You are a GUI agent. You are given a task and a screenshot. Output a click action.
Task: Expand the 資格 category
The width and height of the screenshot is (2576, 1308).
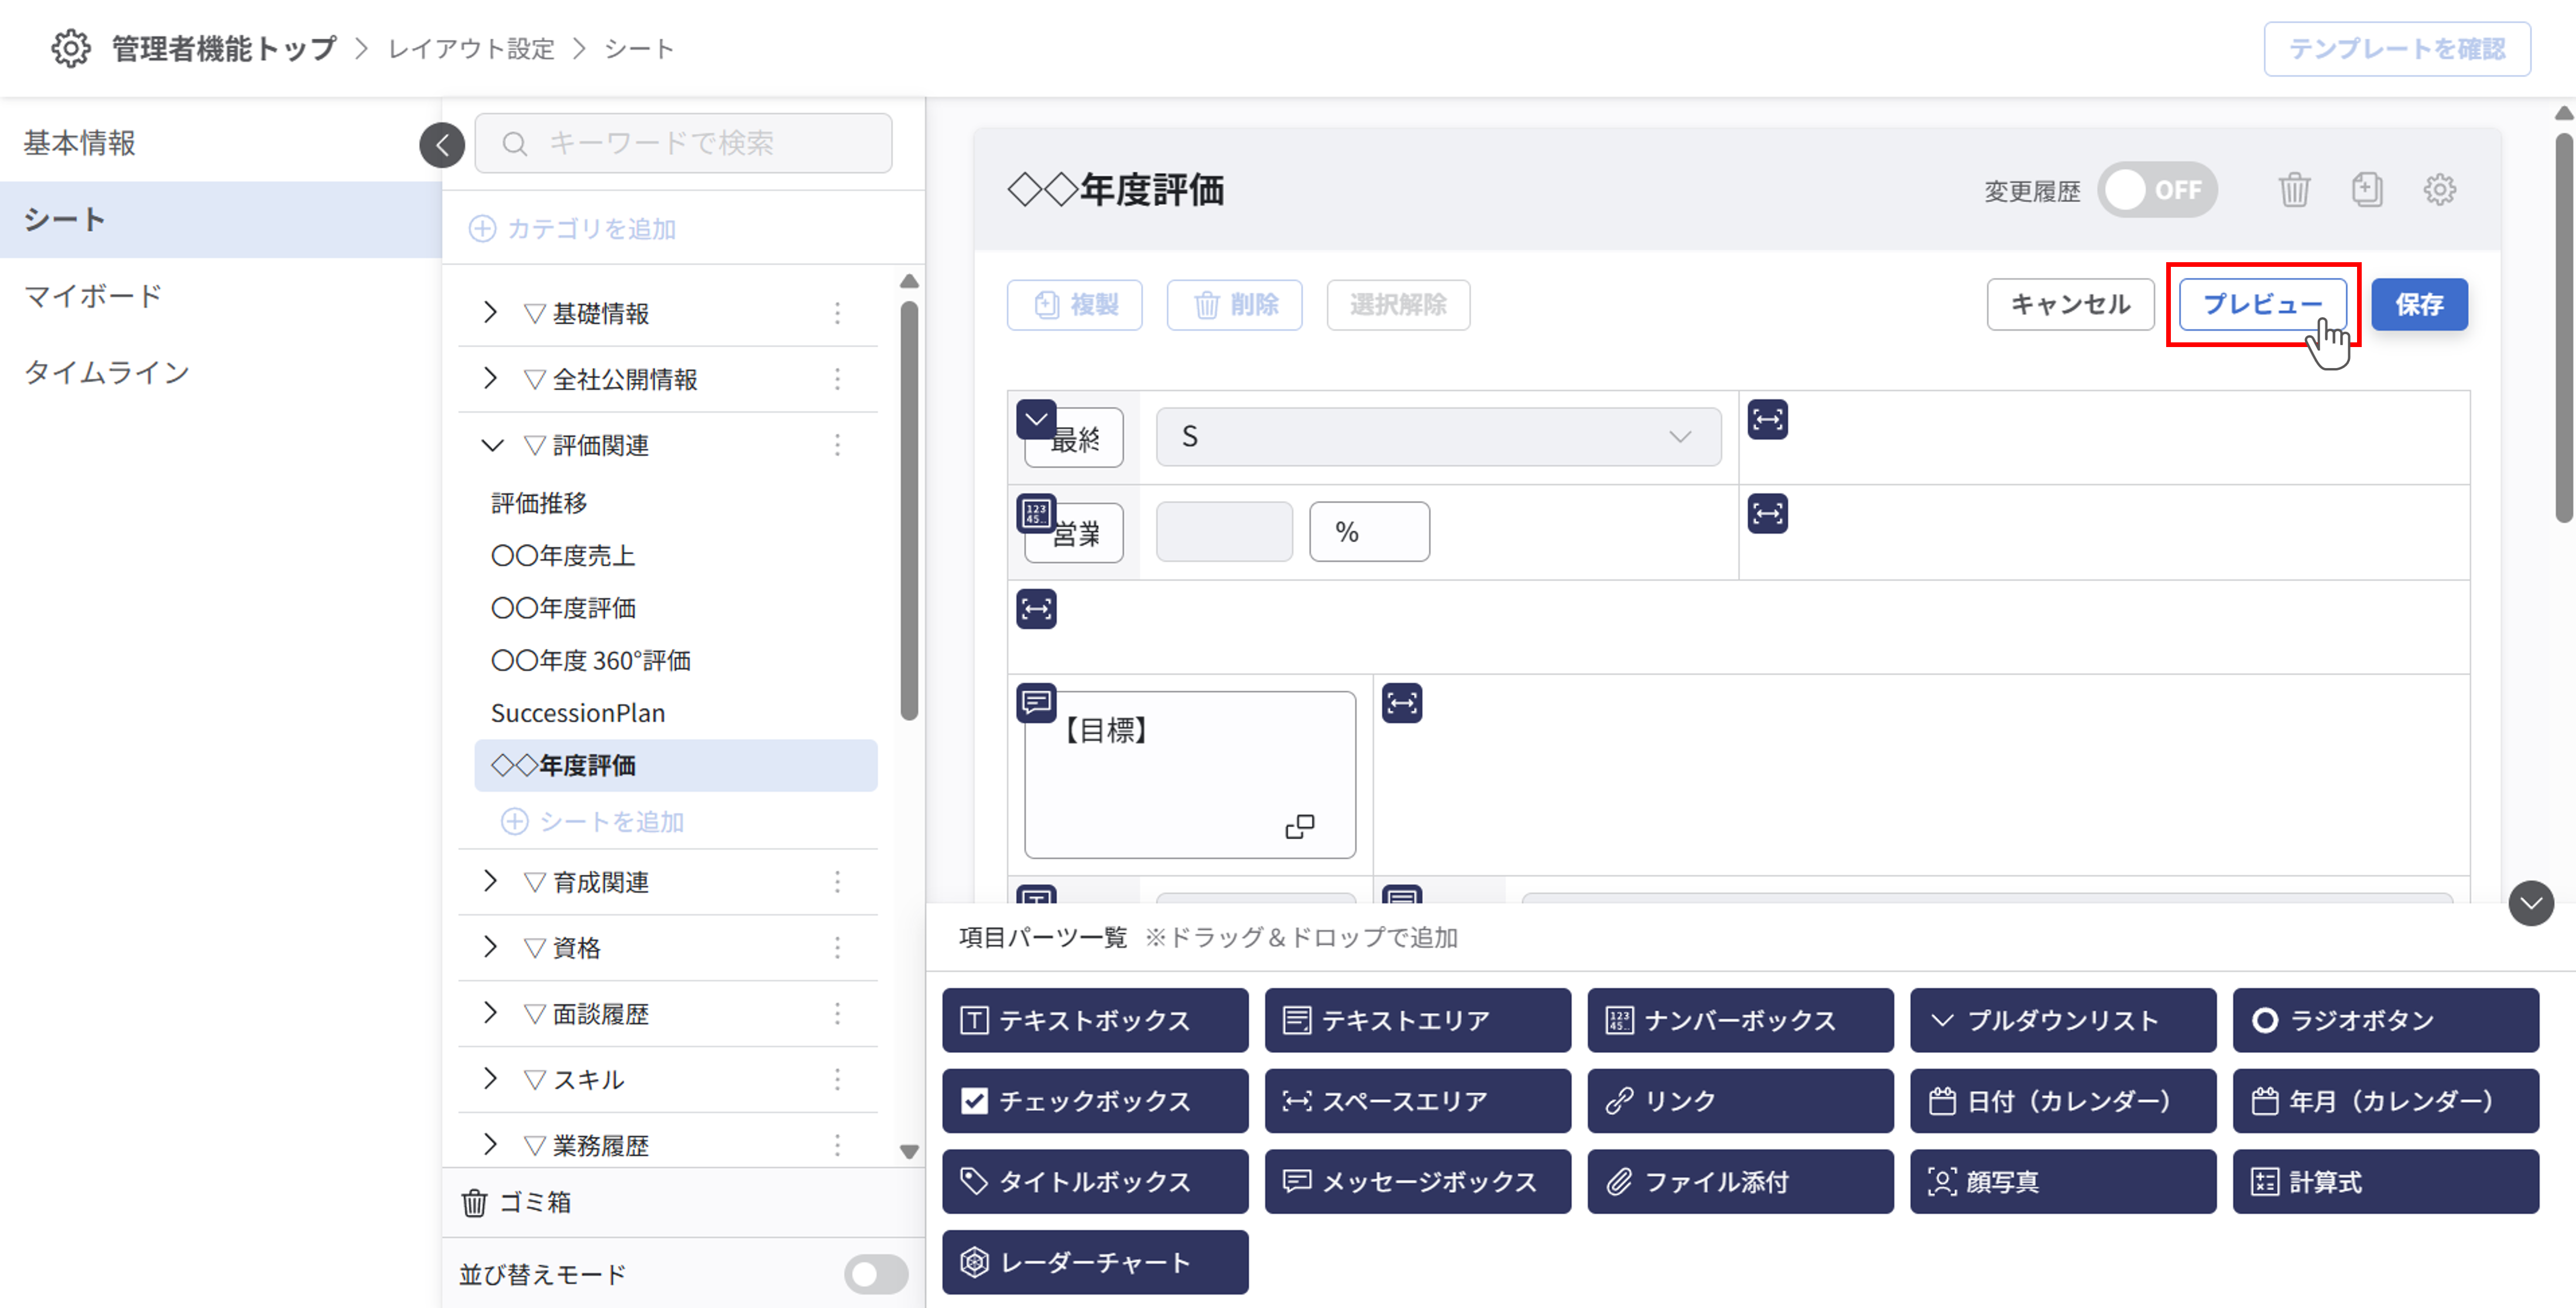(490, 947)
